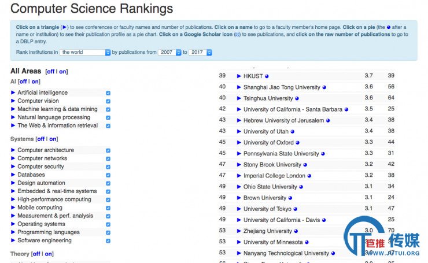Turn AI areas off
This screenshot has height=263, width=428.
coord(23,82)
